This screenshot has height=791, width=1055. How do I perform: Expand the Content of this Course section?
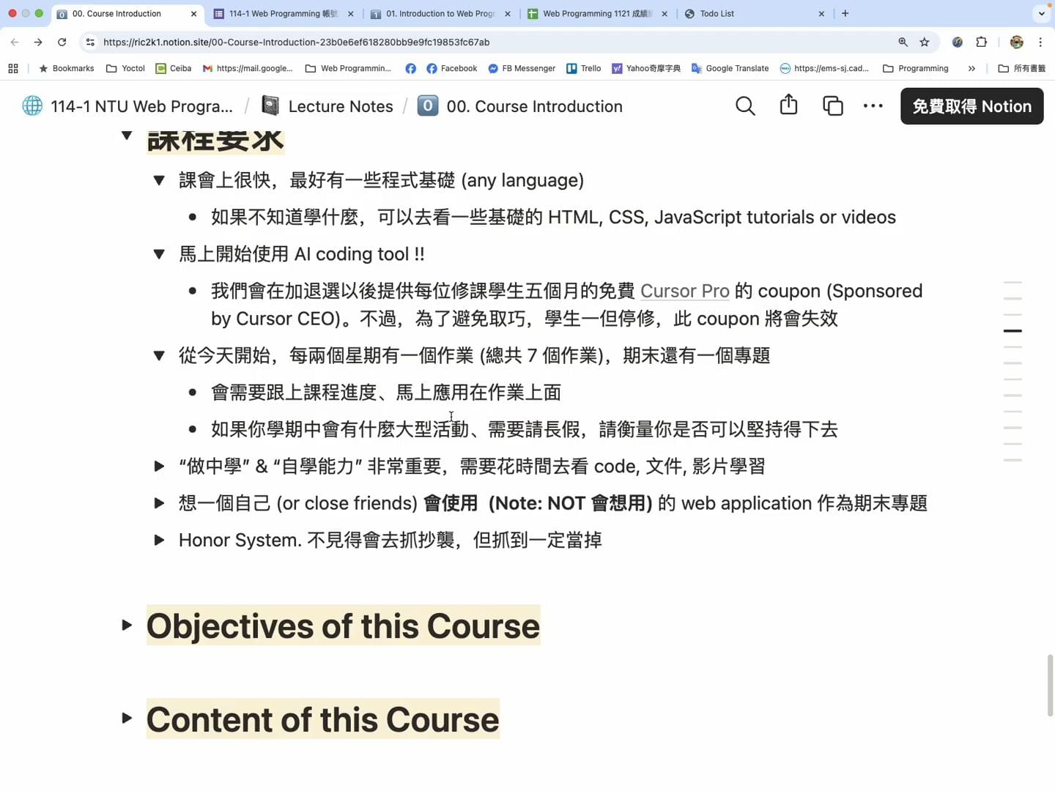[127, 718]
